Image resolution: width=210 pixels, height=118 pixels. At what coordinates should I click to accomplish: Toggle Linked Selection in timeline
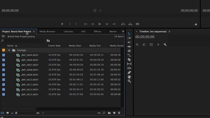pos(151,45)
